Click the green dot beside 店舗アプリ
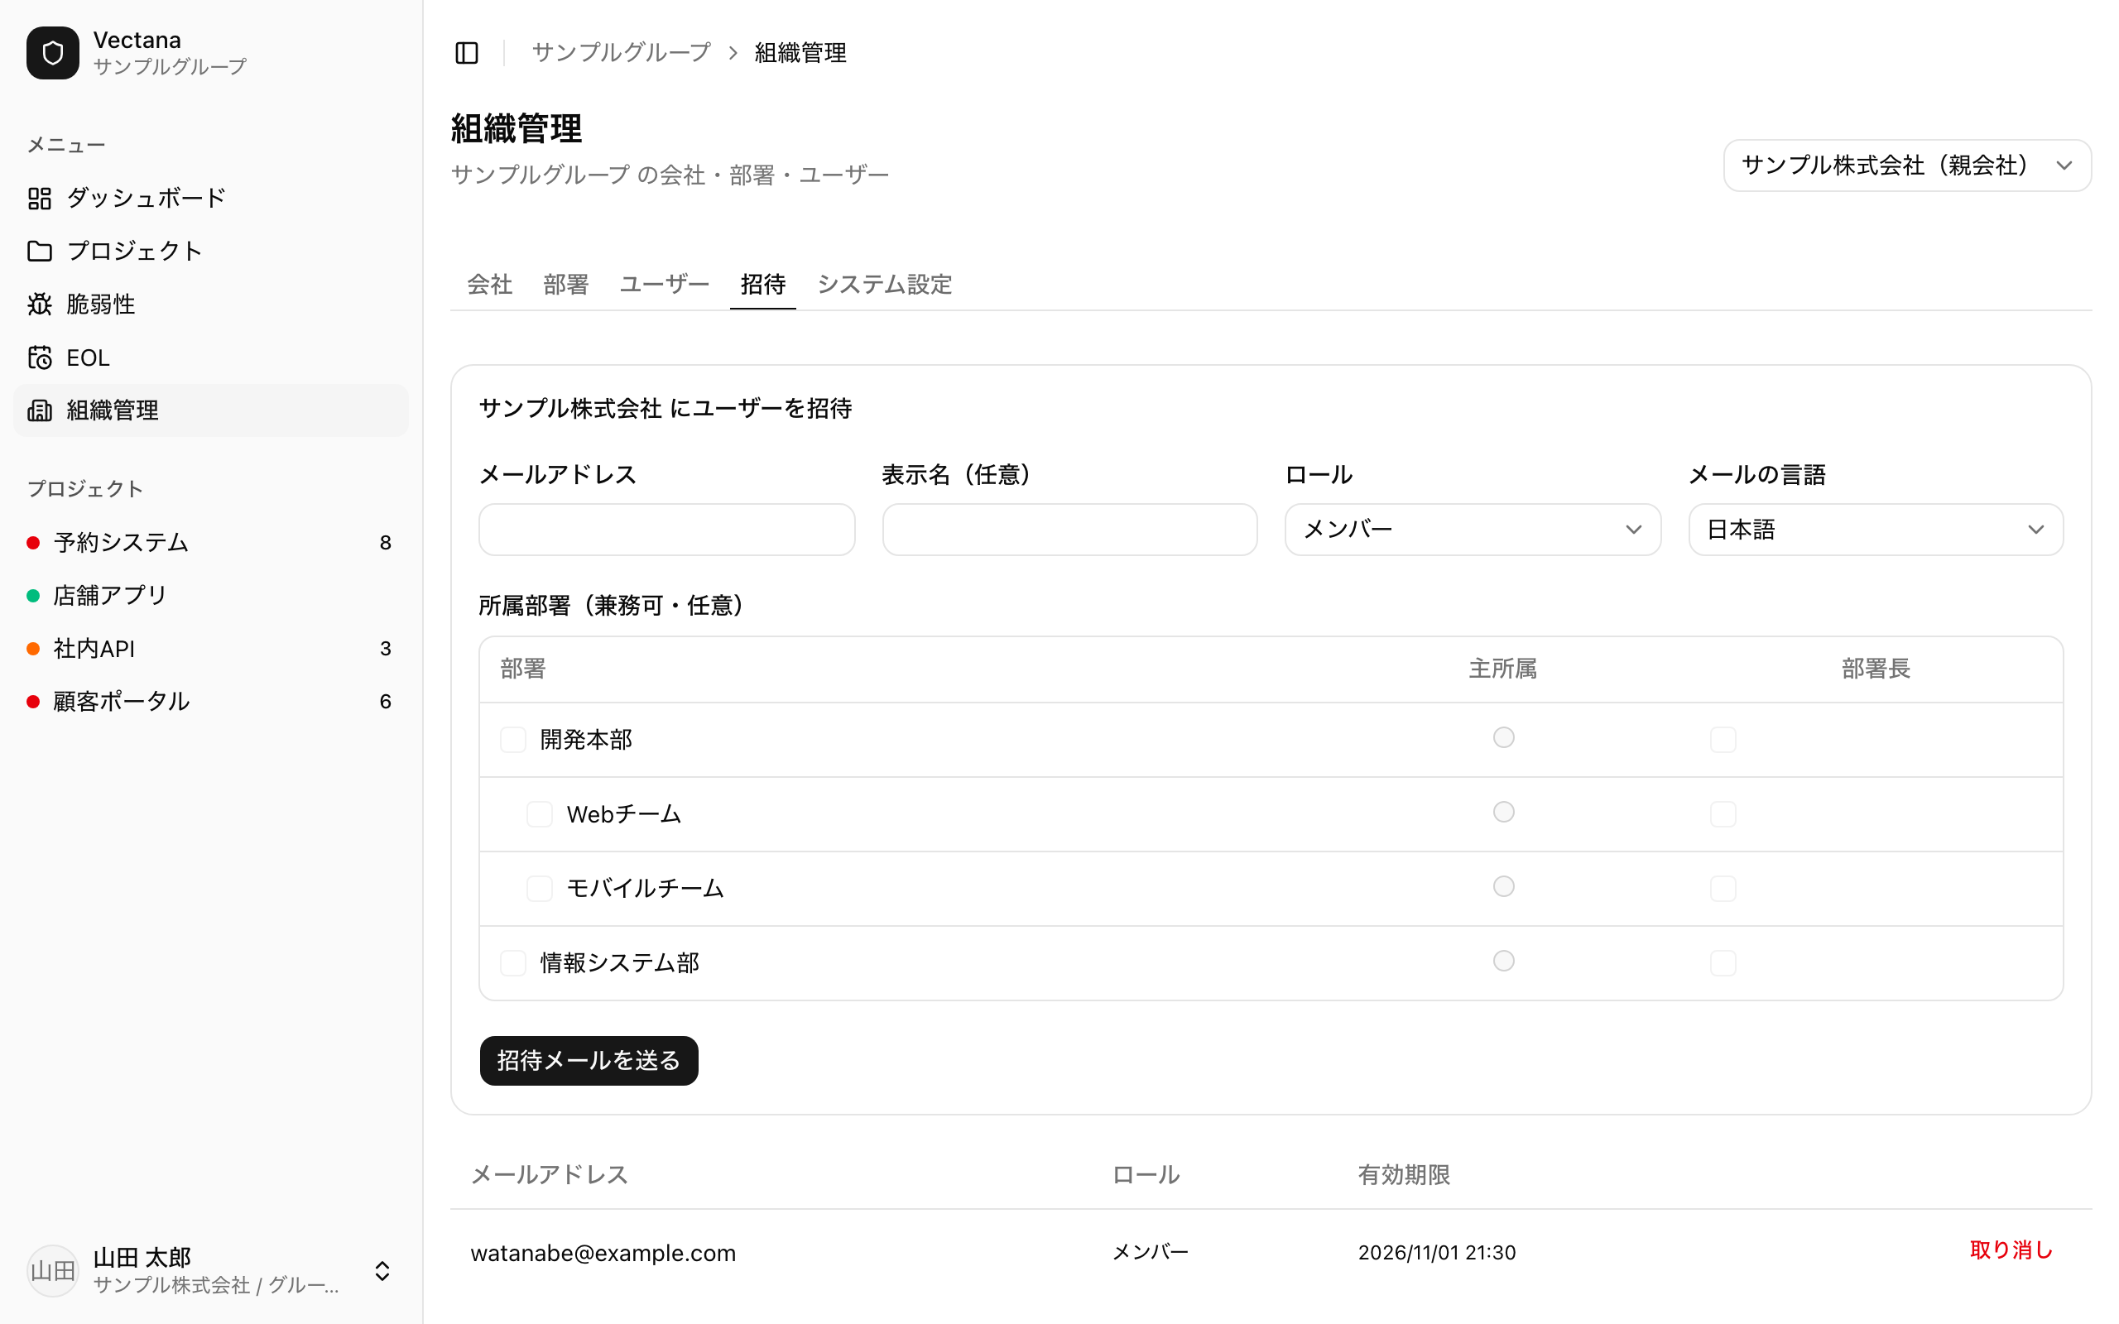Image resolution: width=2119 pixels, height=1324 pixels. pyautogui.click(x=33, y=596)
